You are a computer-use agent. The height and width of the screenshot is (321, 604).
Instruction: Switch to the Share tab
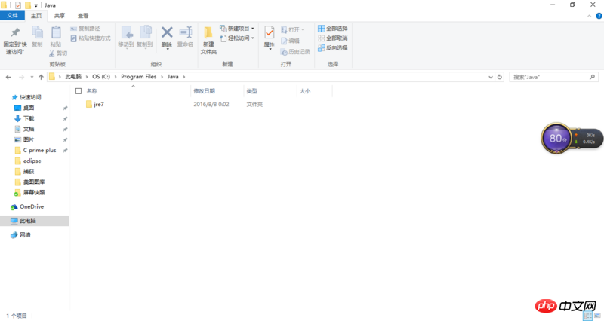(x=60, y=15)
